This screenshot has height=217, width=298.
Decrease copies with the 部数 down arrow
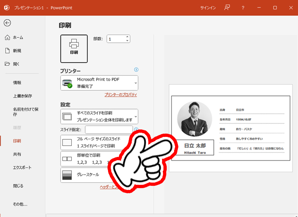pyautogui.click(x=127, y=41)
